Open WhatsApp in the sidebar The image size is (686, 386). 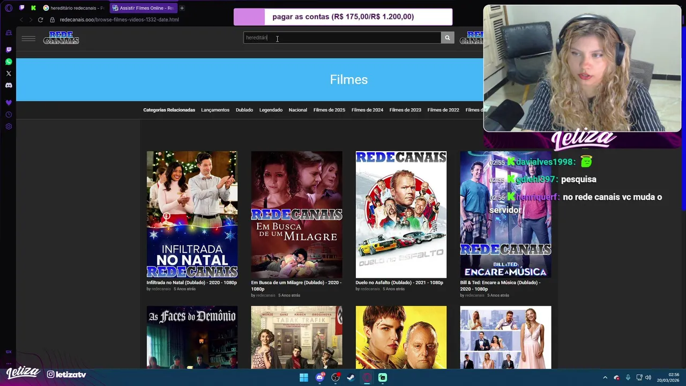pyautogui.click(x=9, y=62)
